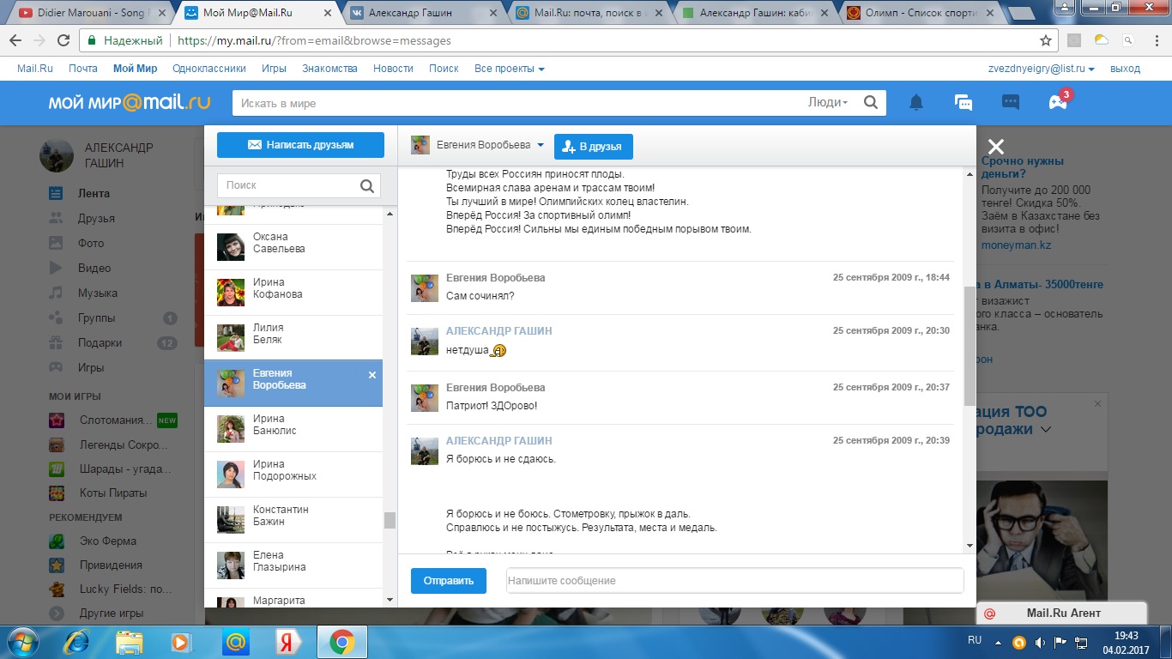Open media player from taskbar
The height and width of the screenshot is (659, 1172).
click(x=181, y=642)
